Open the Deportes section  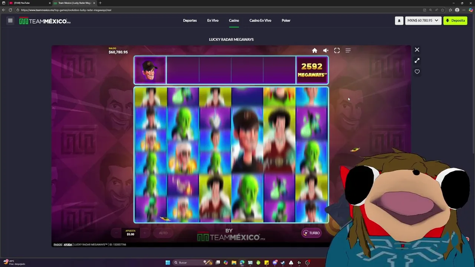coord(190,21)
